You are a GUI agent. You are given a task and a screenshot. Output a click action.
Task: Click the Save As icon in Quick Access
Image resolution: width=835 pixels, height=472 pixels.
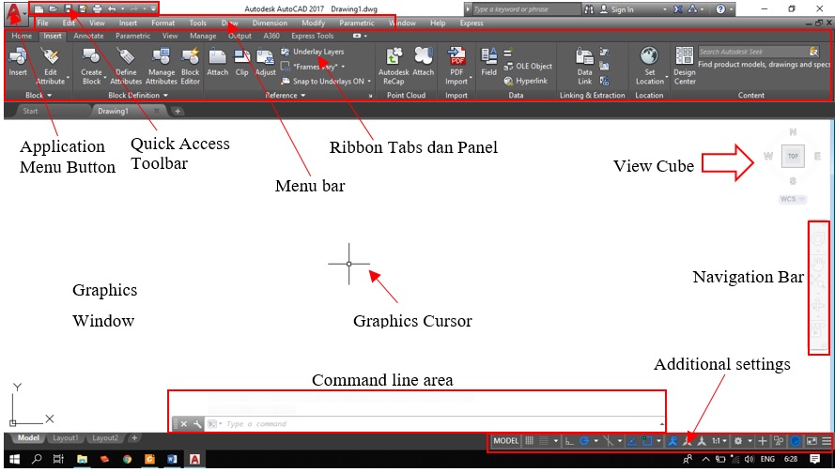(x=83, y=9)
